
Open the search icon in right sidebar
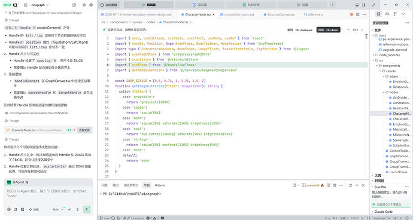387,14
